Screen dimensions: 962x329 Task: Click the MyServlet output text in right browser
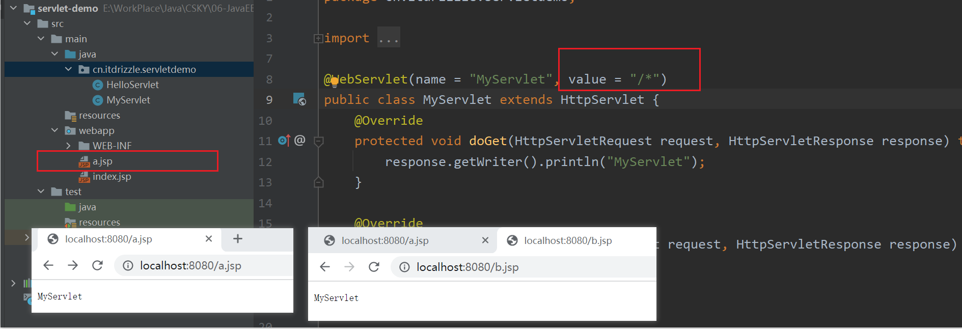(x=336, y=298)
